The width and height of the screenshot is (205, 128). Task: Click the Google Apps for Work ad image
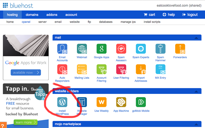click(x=26, y=46)
